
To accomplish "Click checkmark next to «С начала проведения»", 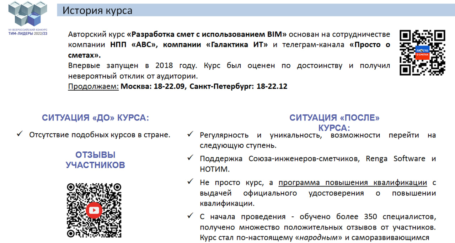I will coord(191,216).
